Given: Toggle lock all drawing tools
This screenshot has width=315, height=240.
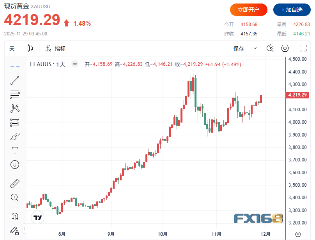Looking at the screenshot, I should coord(15,230).
